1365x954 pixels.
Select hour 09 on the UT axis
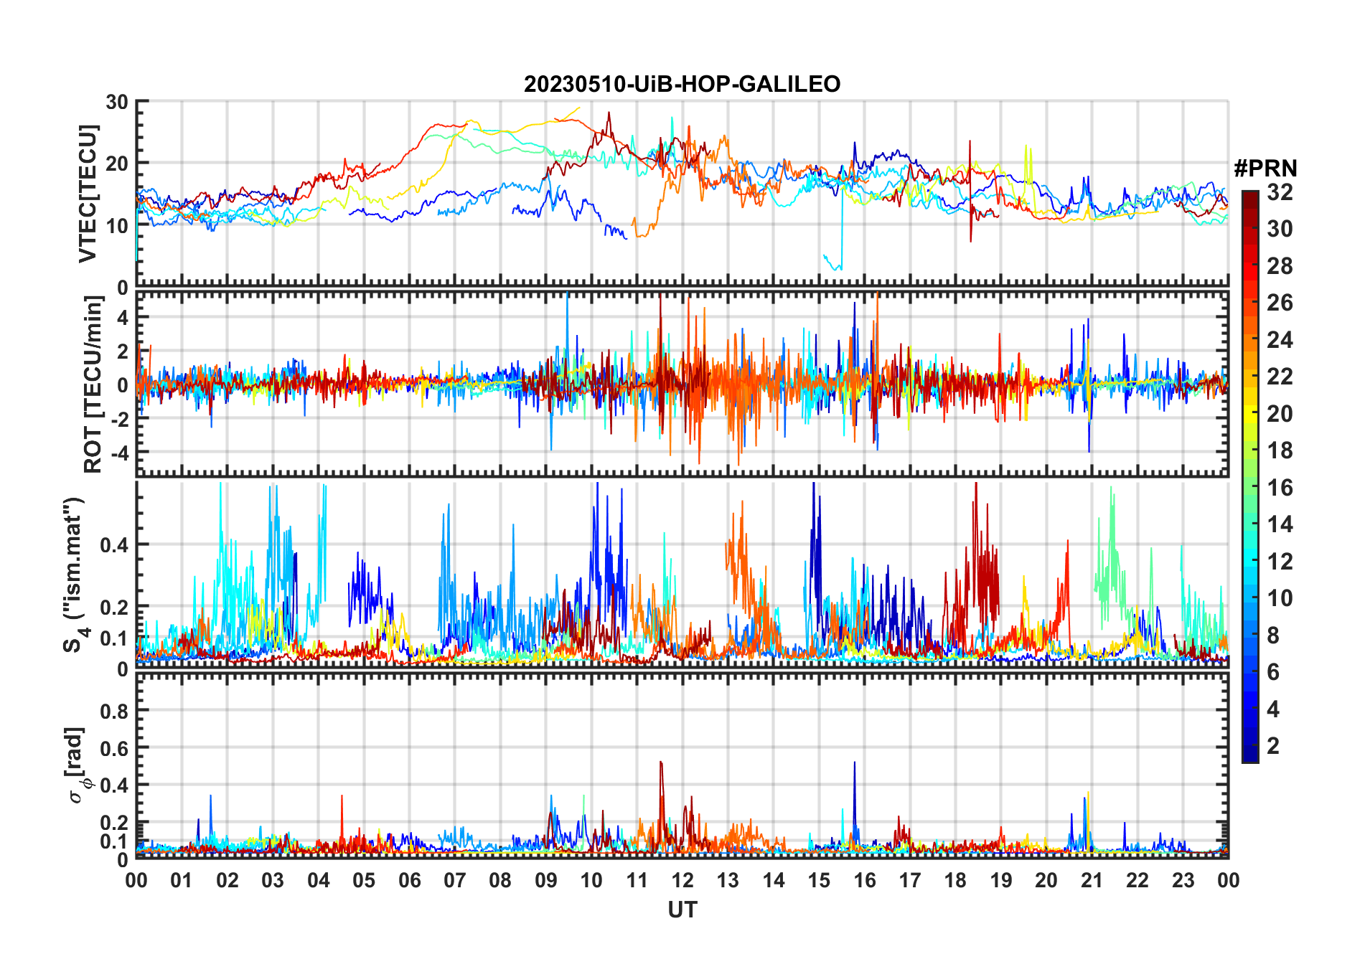coord(546,880)
